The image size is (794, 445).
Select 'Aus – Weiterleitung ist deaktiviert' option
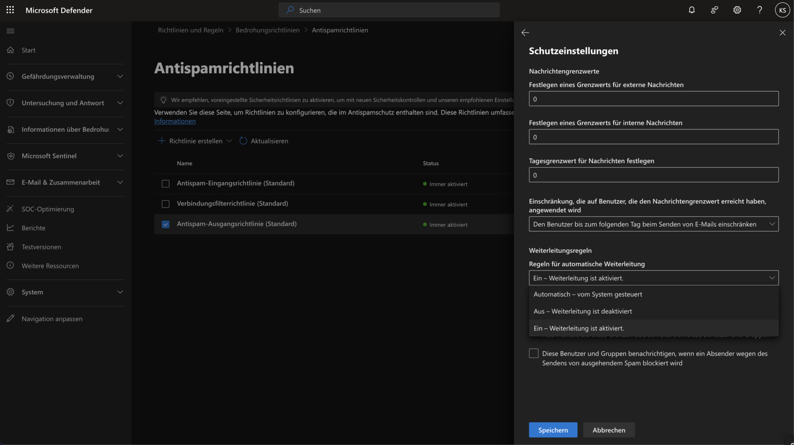pyautogui.click(x=582, y=311)
